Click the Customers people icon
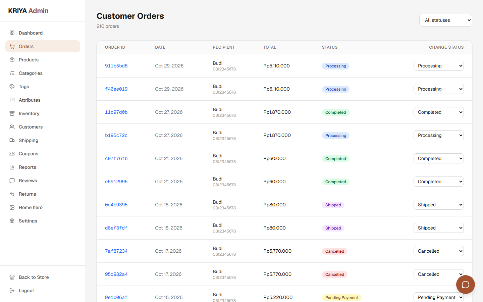 click(12, 127)
